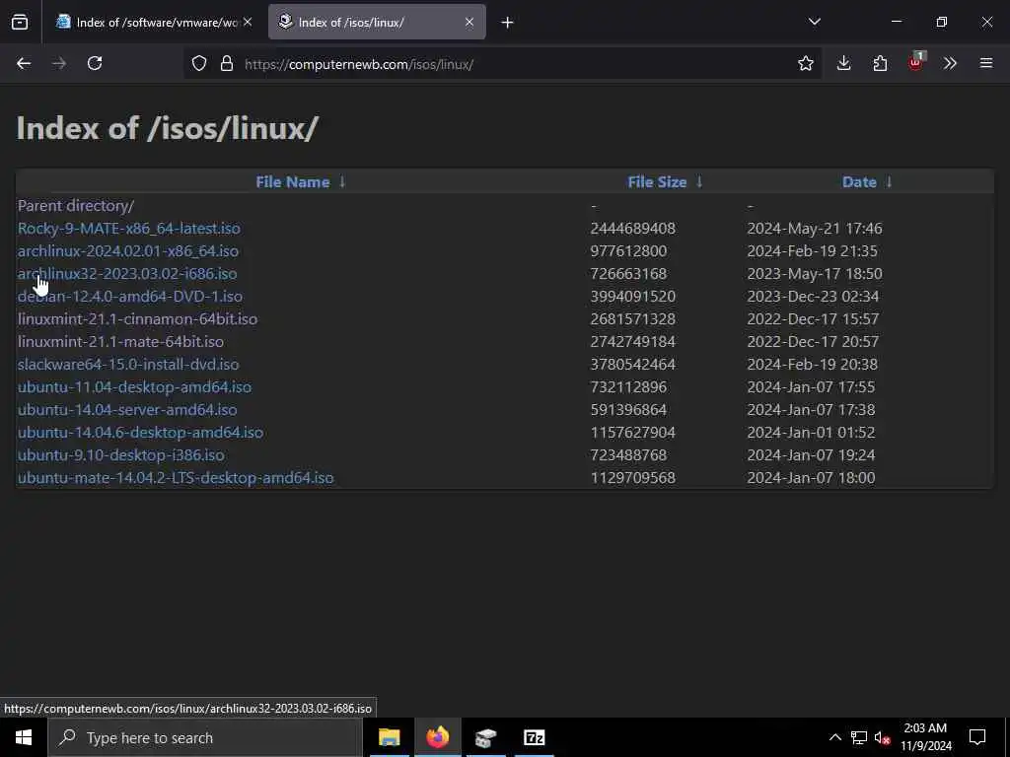
Task: Toggle the File Name sort arrow
Action: point(342,182)
